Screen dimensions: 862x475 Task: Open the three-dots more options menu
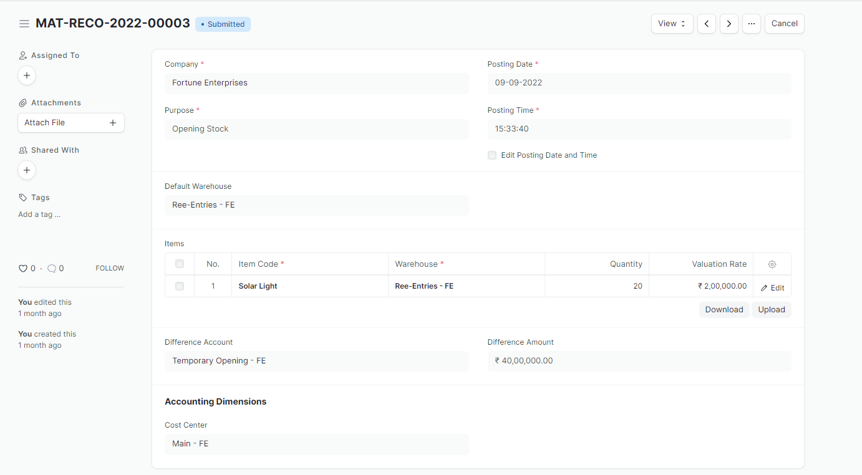(x=751, y=24)
